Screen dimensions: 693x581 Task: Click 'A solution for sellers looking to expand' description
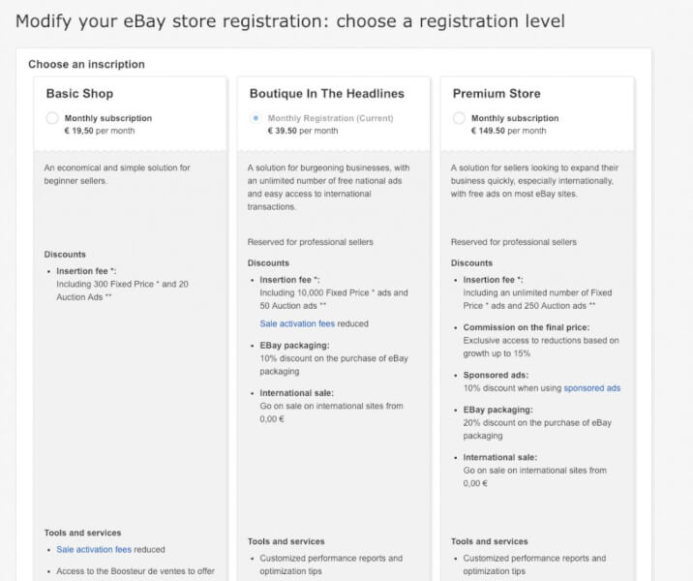(535, 181)
